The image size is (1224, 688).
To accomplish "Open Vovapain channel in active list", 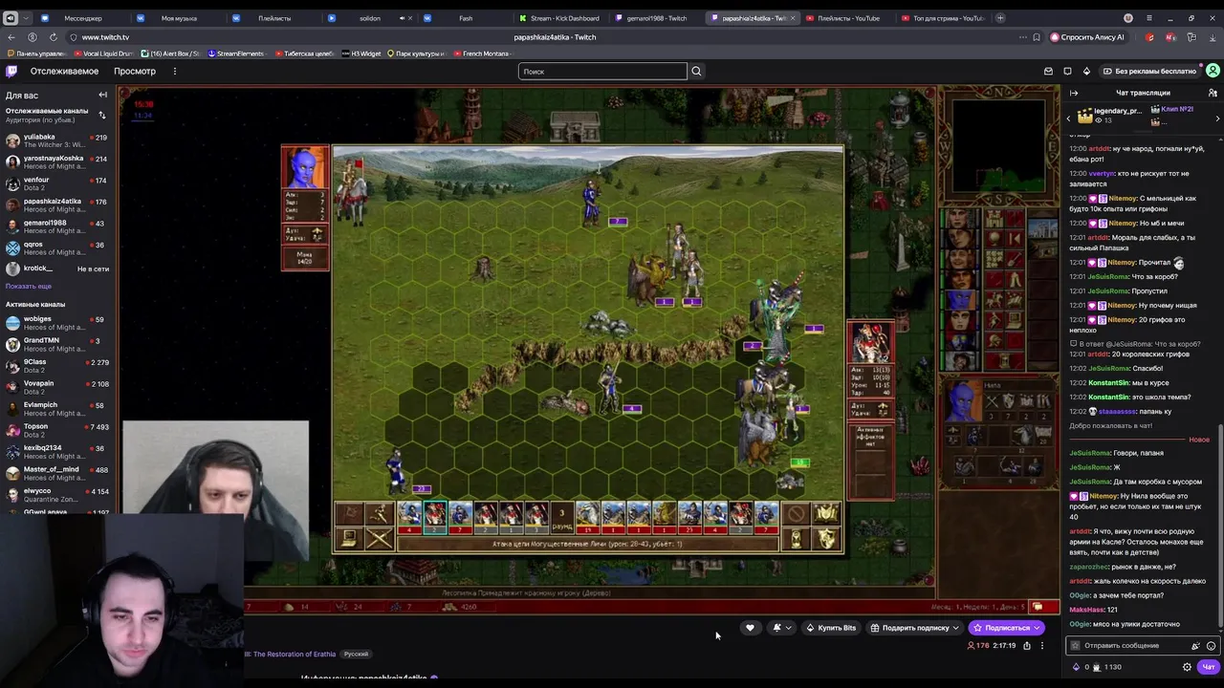I will coord(57,387).
